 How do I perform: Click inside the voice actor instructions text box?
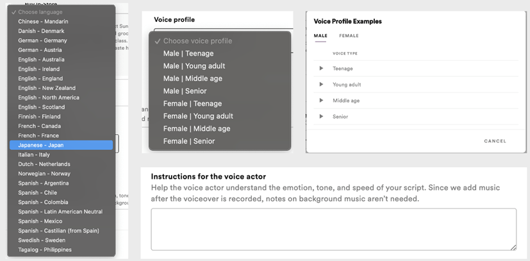click(334, 229)
